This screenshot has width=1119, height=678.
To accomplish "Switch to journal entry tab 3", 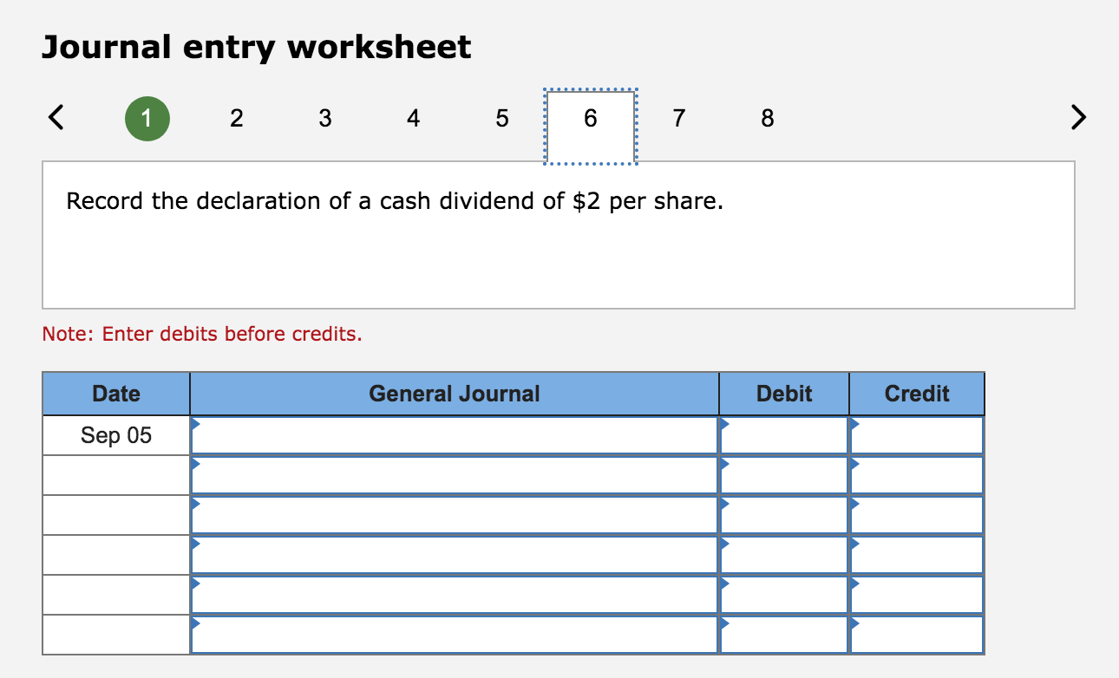I will point(324,118).
